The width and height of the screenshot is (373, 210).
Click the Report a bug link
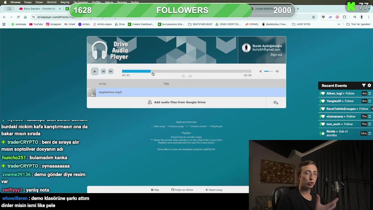[x=214, y=190]
